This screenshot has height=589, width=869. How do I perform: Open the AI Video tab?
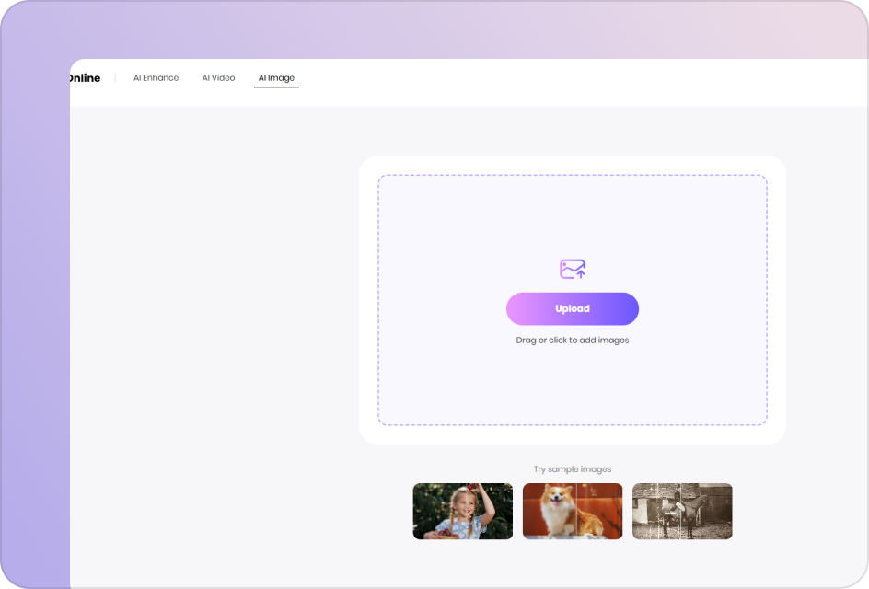(218, 78)
